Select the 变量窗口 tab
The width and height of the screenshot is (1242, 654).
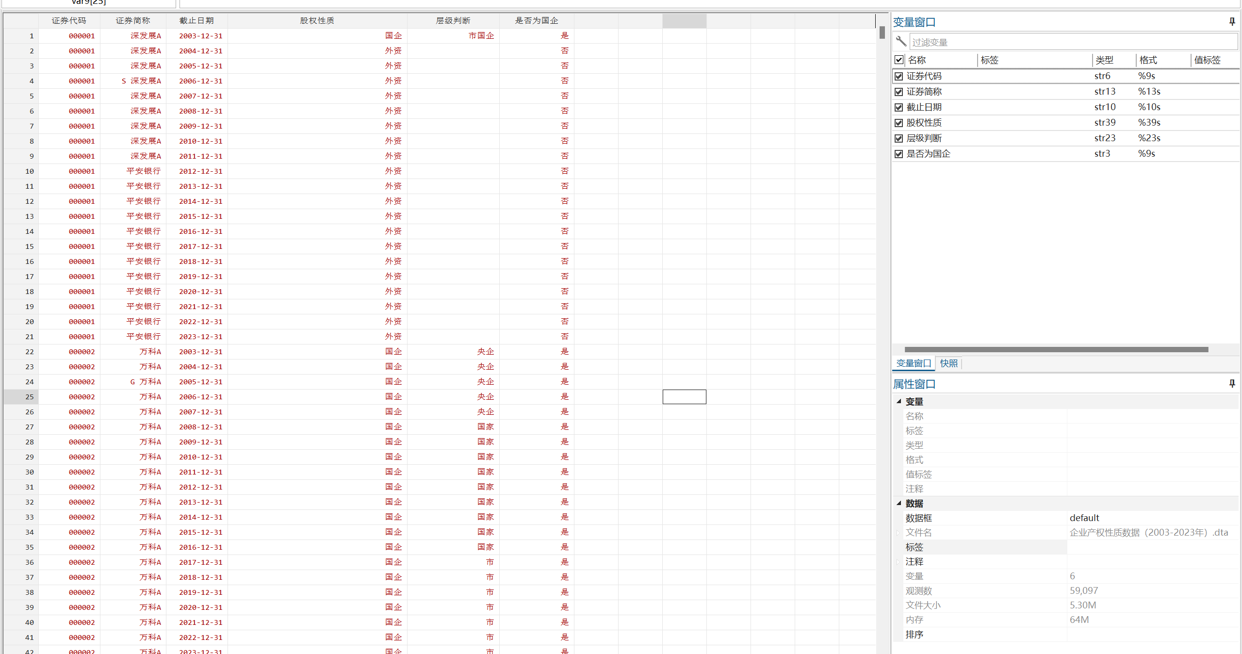point(914,363)
